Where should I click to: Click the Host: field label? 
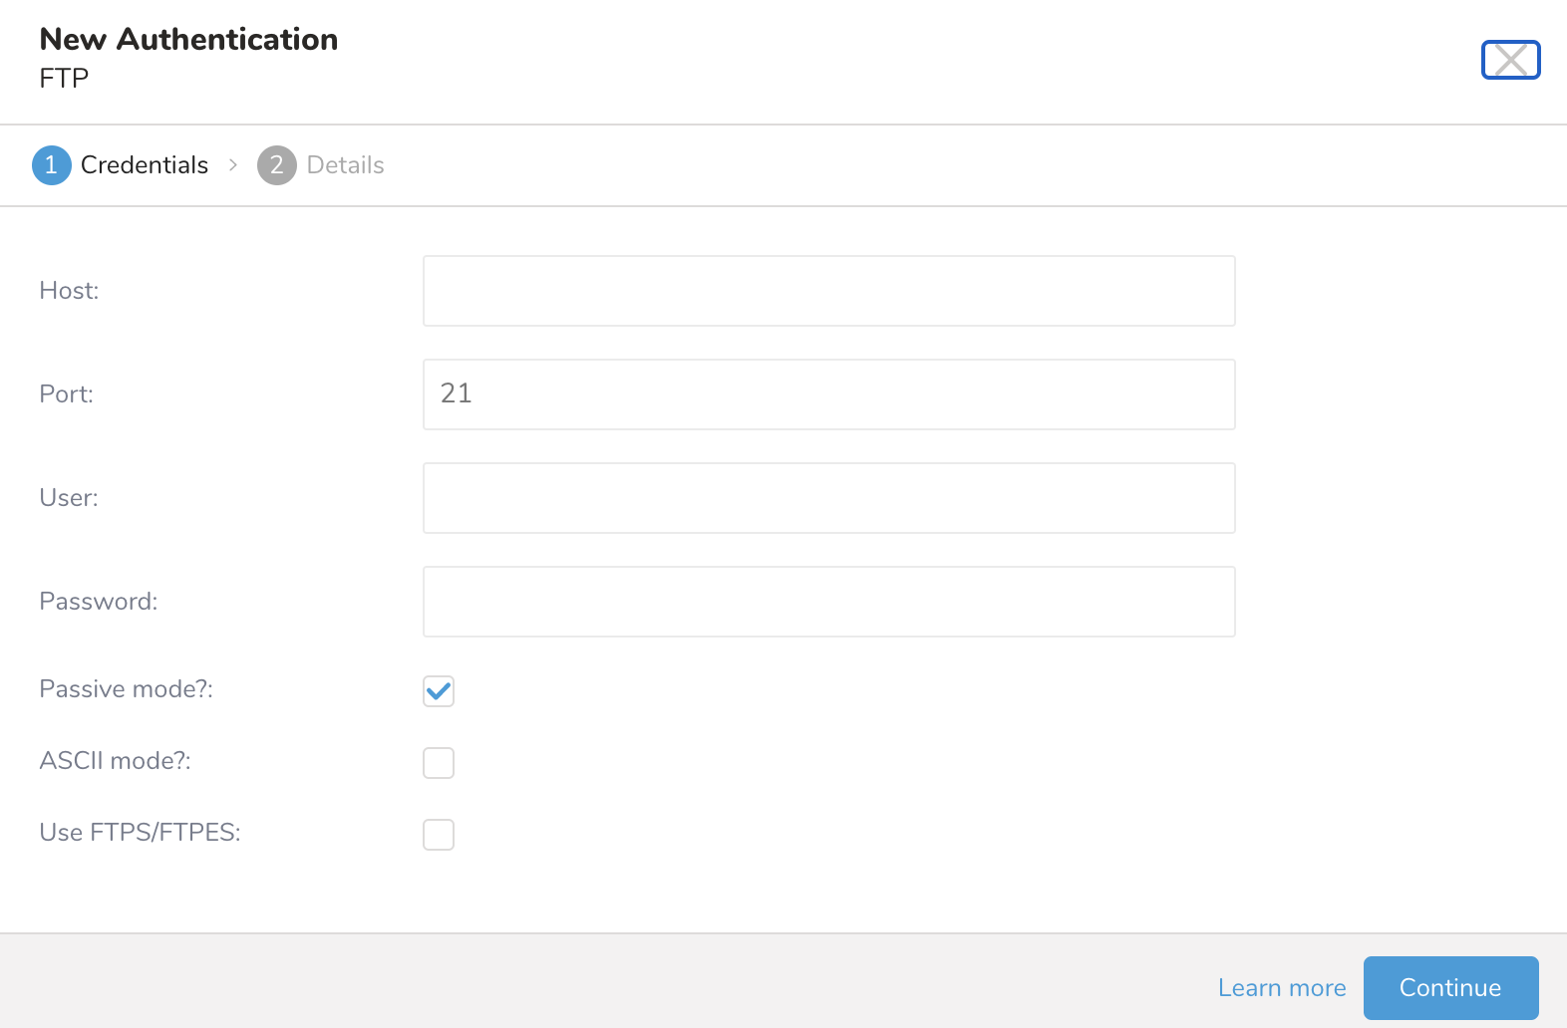69,291
